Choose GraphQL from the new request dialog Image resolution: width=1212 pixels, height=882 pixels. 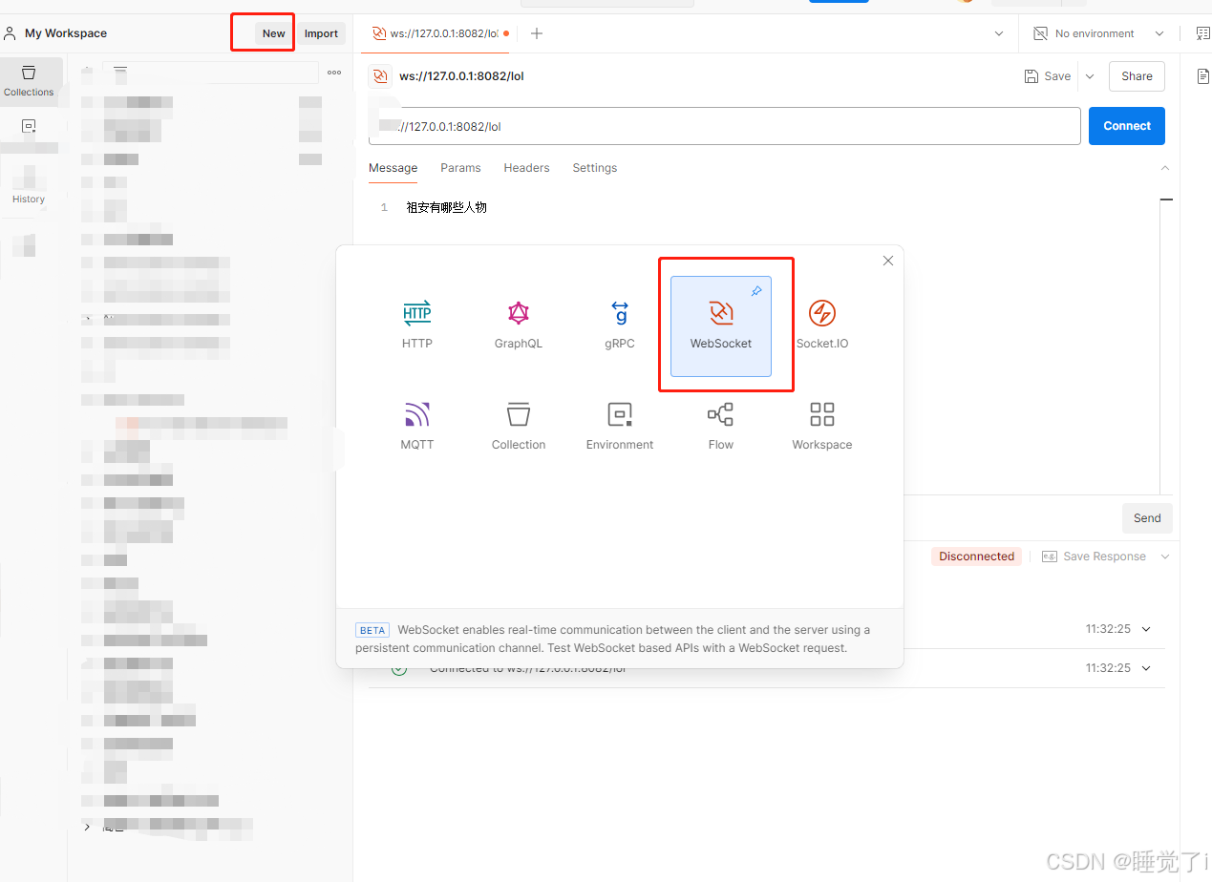click(519, 325)
